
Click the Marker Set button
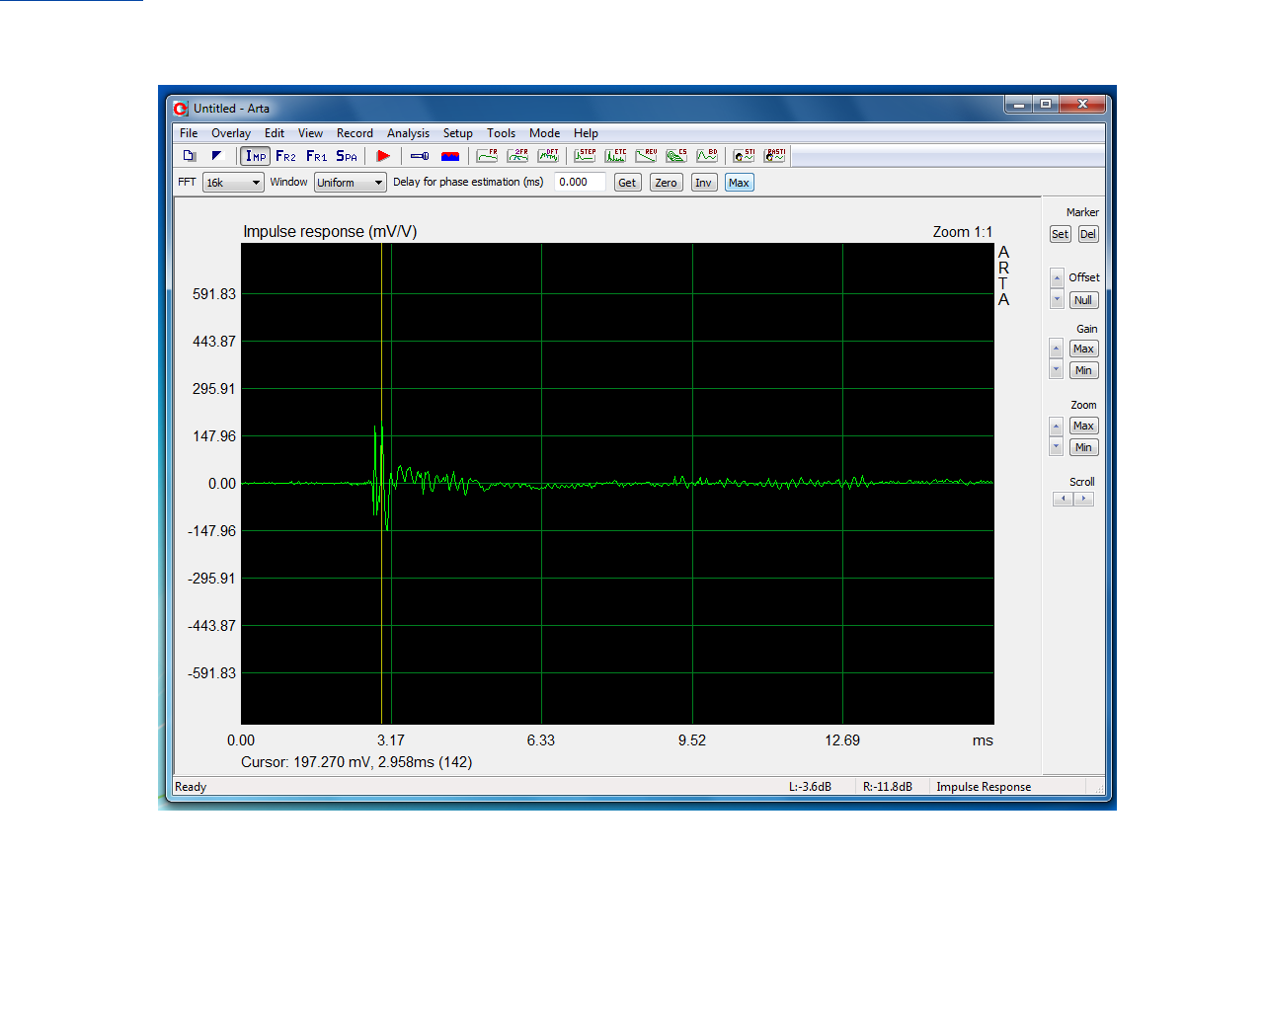1060,234
